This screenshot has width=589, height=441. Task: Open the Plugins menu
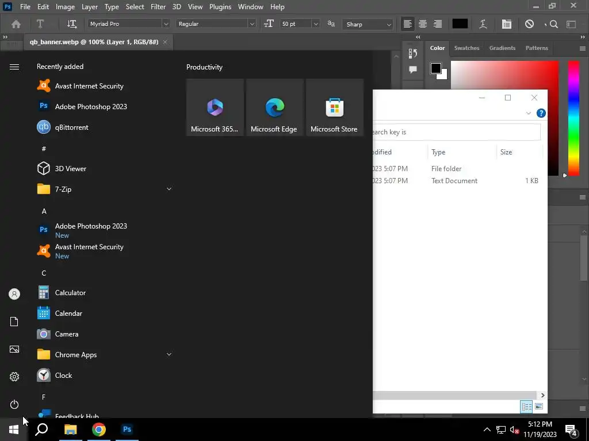(220, 7)
